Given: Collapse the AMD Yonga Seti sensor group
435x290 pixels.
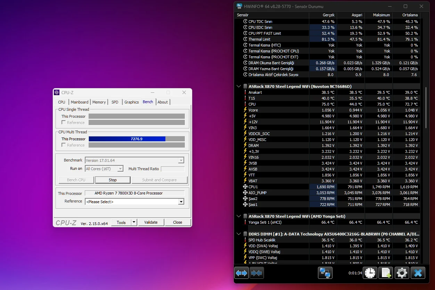Looking at the screenshot, I should click(238, 216).
